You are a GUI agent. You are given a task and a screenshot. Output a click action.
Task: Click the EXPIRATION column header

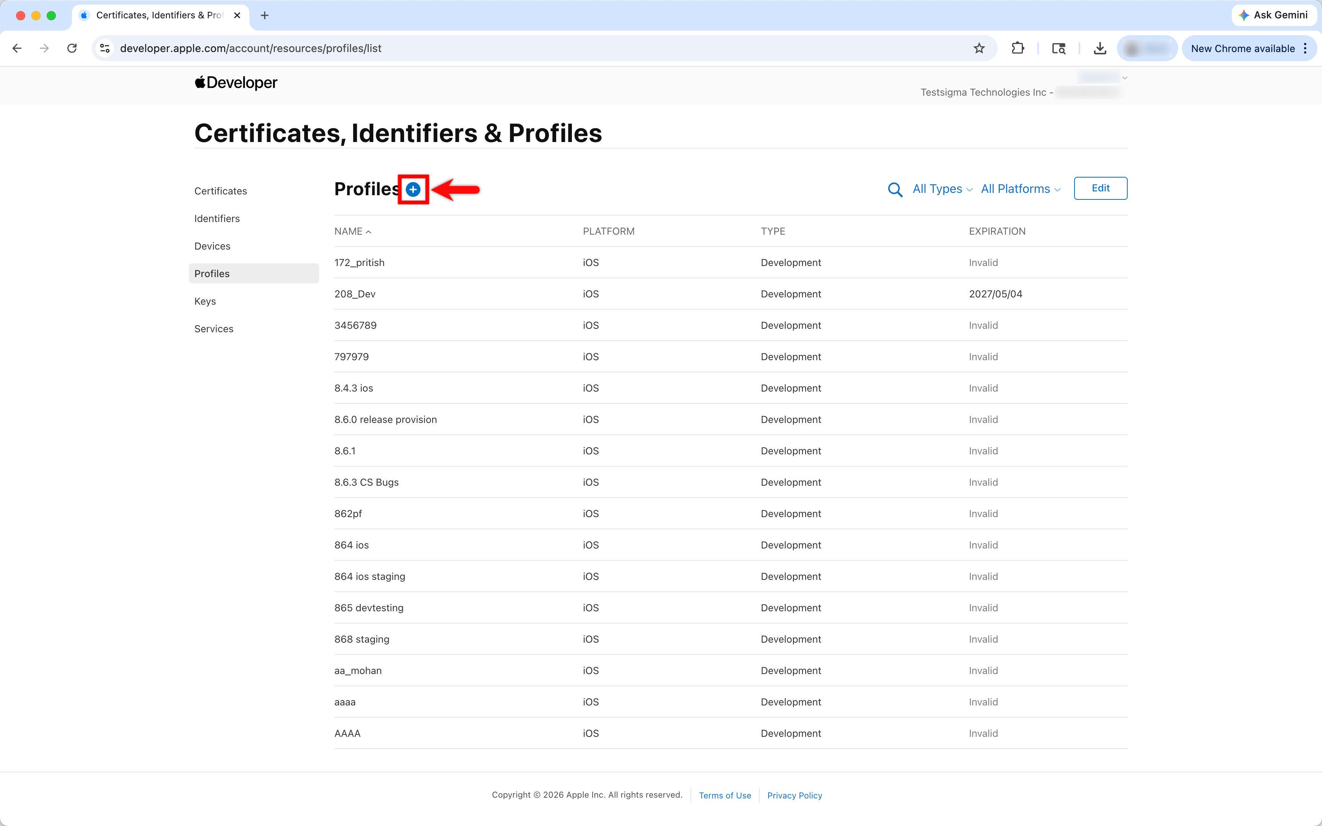[x=997, y=231]
